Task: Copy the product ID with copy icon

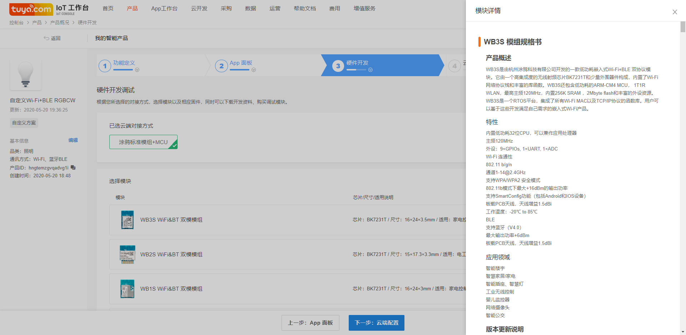Action: pos(73,167)
